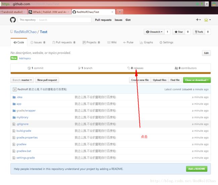
Task: Edit the repository description
Action: point(206,53)
